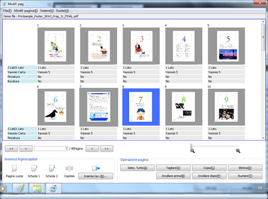Click 'Vassoio 5' value under page 9

[x=184, y=133]
